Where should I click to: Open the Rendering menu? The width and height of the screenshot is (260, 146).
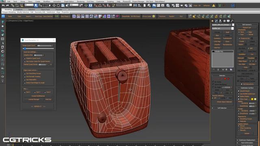(80, 1)
